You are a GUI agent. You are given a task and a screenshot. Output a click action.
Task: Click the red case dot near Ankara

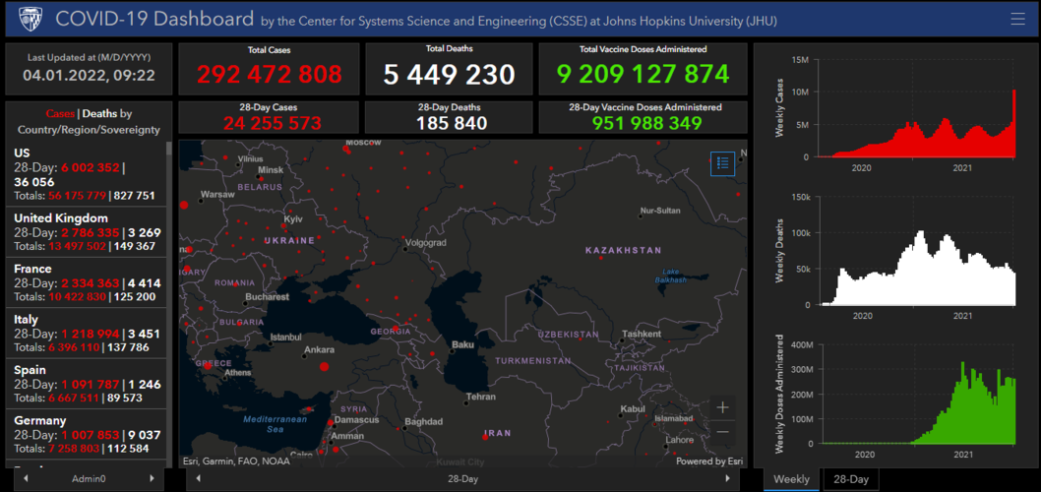coord(324,367)
